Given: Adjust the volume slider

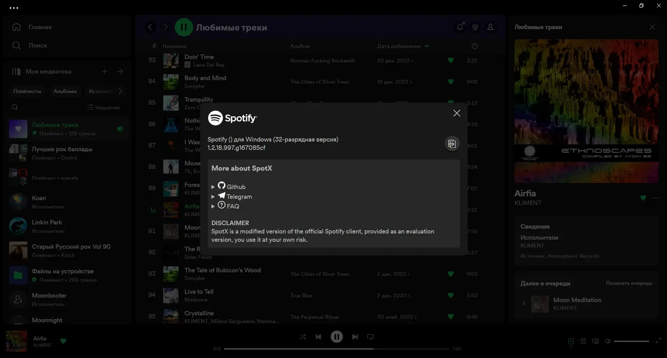Looking at the screenshot, I should coord(631,341).
